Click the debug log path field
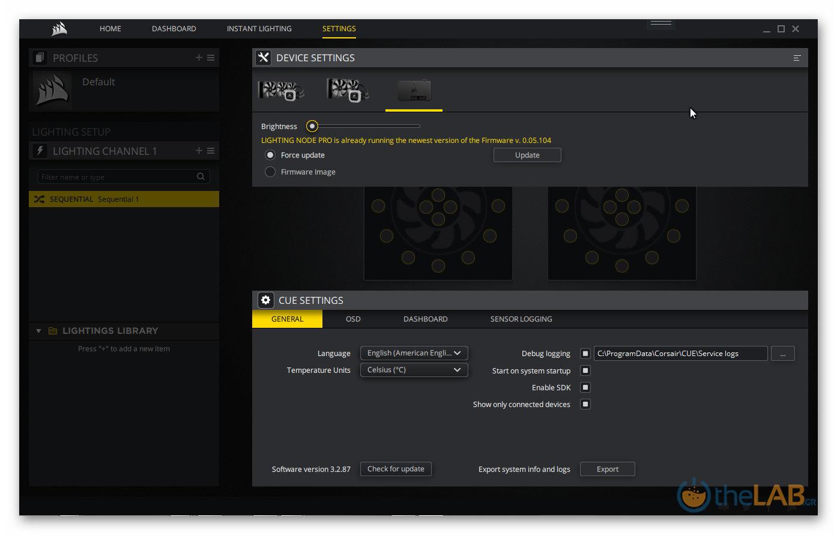The width and height of the screenshot is (837, 535). [681, 354]
